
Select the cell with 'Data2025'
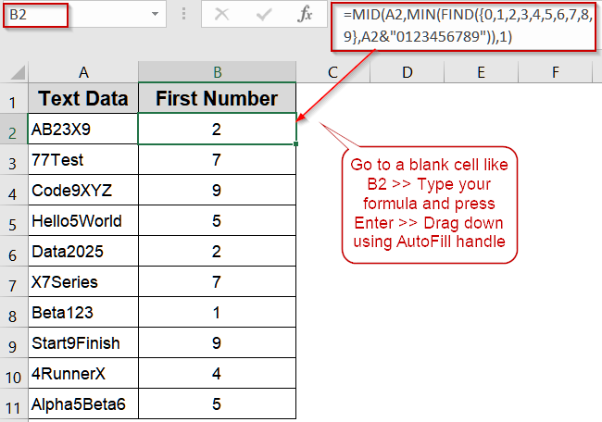click(83, 253)
